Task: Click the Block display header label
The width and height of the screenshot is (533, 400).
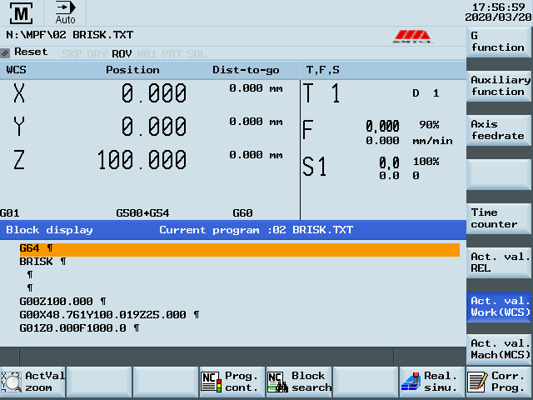Action: (x=49, y=230)
